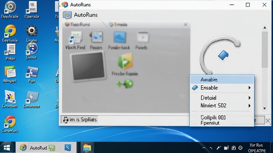Open File Explorer from the taskbar
273x153 pixels.
(87, 148)
